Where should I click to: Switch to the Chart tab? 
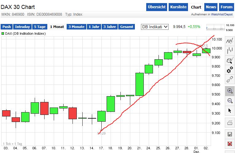[x=196, y=7]
